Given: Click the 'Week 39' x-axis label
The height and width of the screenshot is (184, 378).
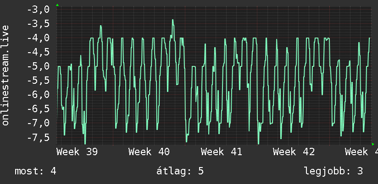Looking at the screenshot, I should [x=77, y=152].
